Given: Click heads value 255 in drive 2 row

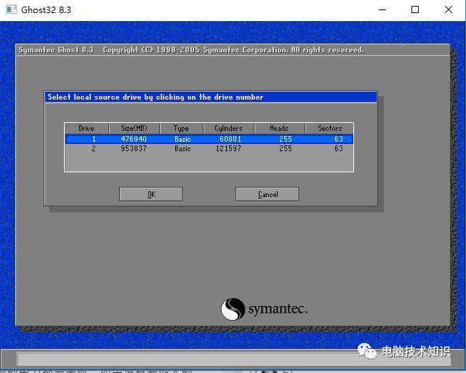Looking at the screenshot, I should pyautogui.click(x=286, y=148).
